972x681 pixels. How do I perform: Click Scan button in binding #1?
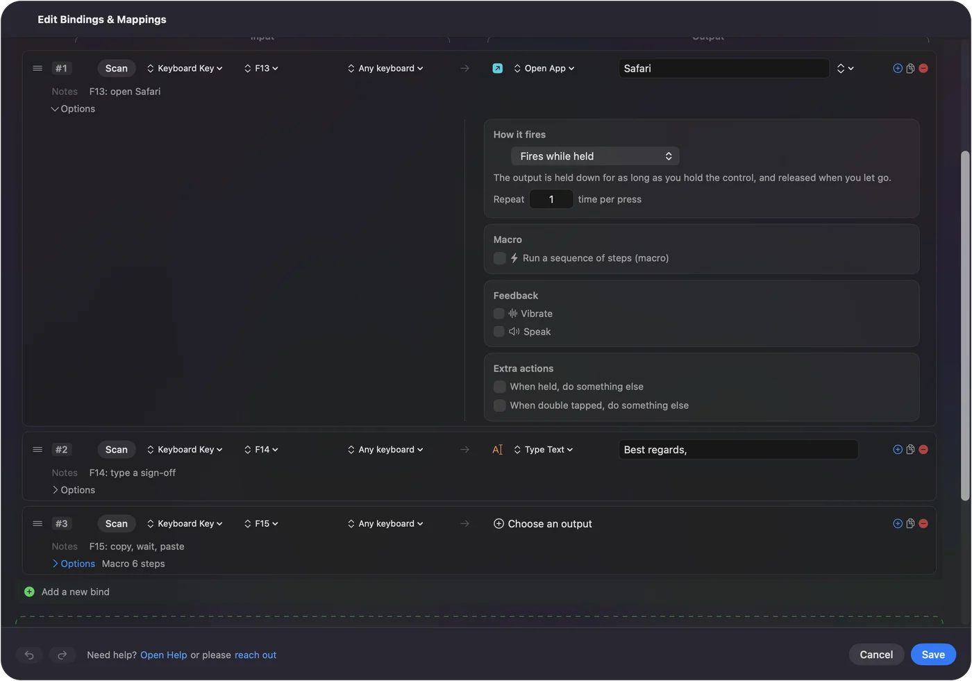point(117,68)
